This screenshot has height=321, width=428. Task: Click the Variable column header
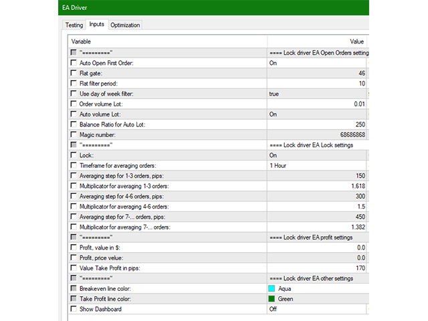[168, 41]
